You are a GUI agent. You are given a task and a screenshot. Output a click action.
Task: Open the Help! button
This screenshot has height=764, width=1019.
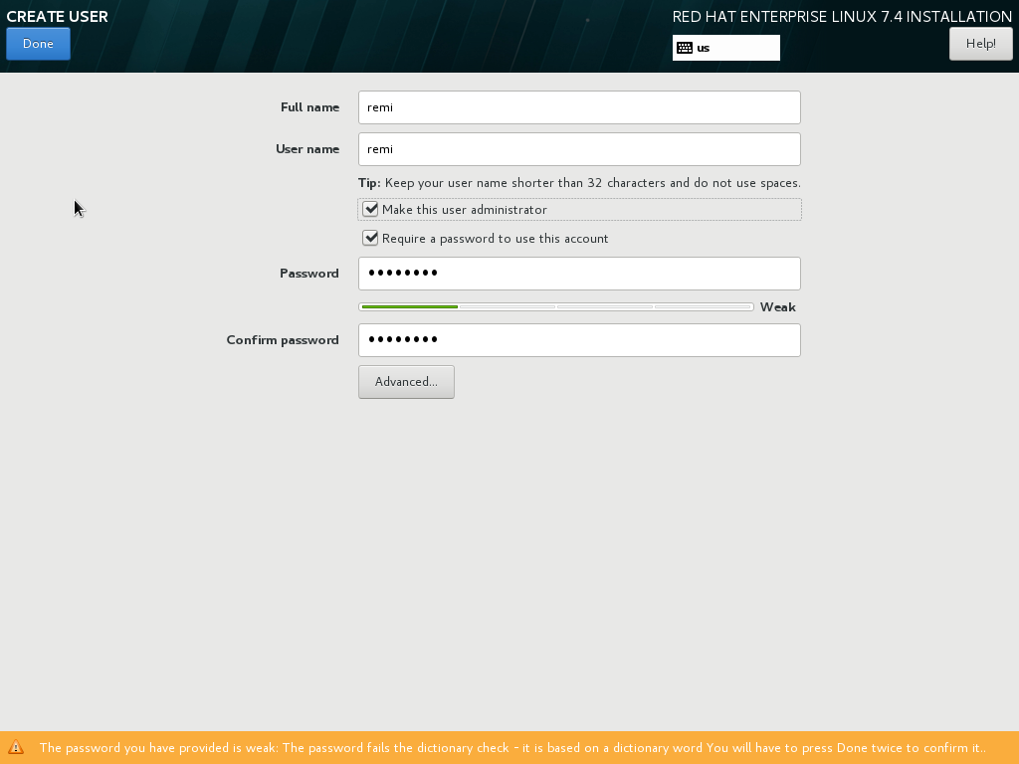tap(980, 44)
